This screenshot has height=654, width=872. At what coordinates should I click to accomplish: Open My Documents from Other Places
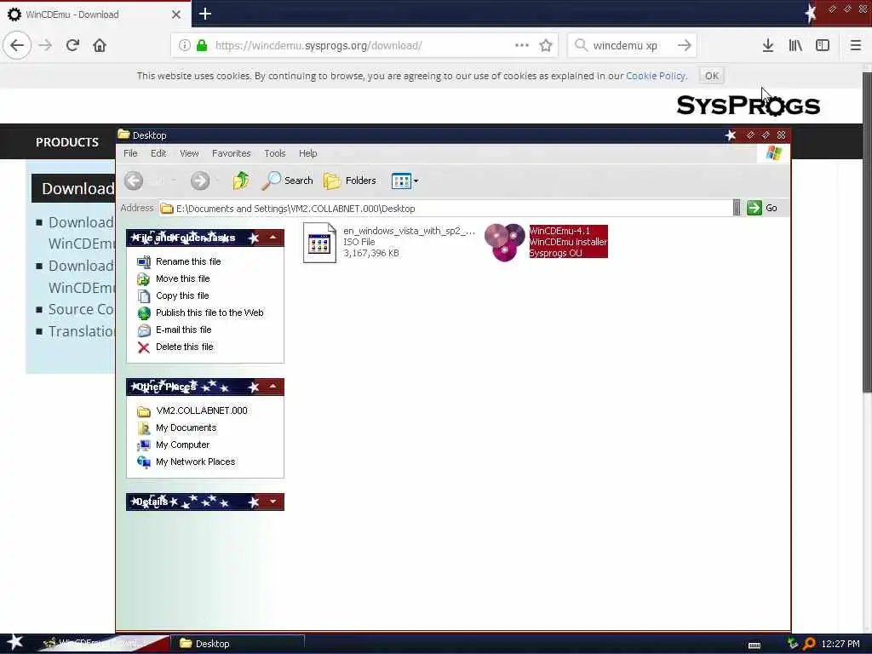tap(186, 427)
